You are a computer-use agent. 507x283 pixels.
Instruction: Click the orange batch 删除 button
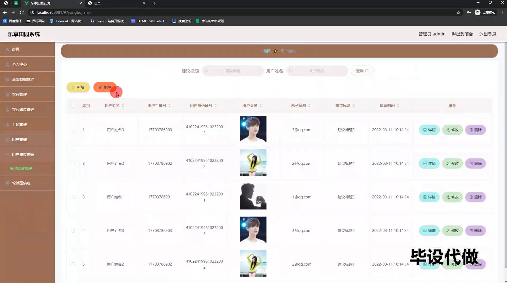105,87
